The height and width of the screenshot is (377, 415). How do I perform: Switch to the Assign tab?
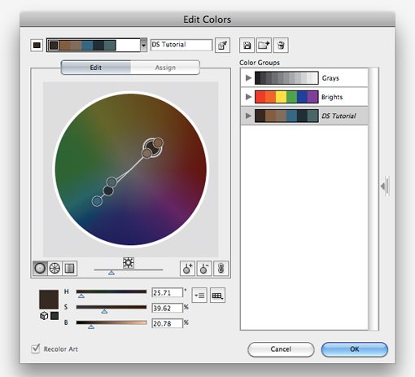pyautogui.click(x=165, y=68)
